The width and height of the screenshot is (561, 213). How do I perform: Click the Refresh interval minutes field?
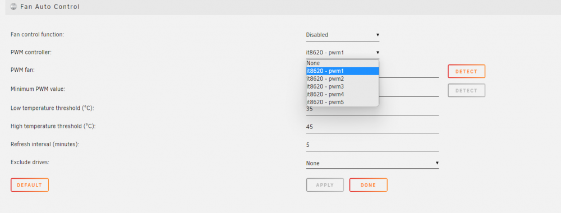pyautogui.click(x=372, y=145)
